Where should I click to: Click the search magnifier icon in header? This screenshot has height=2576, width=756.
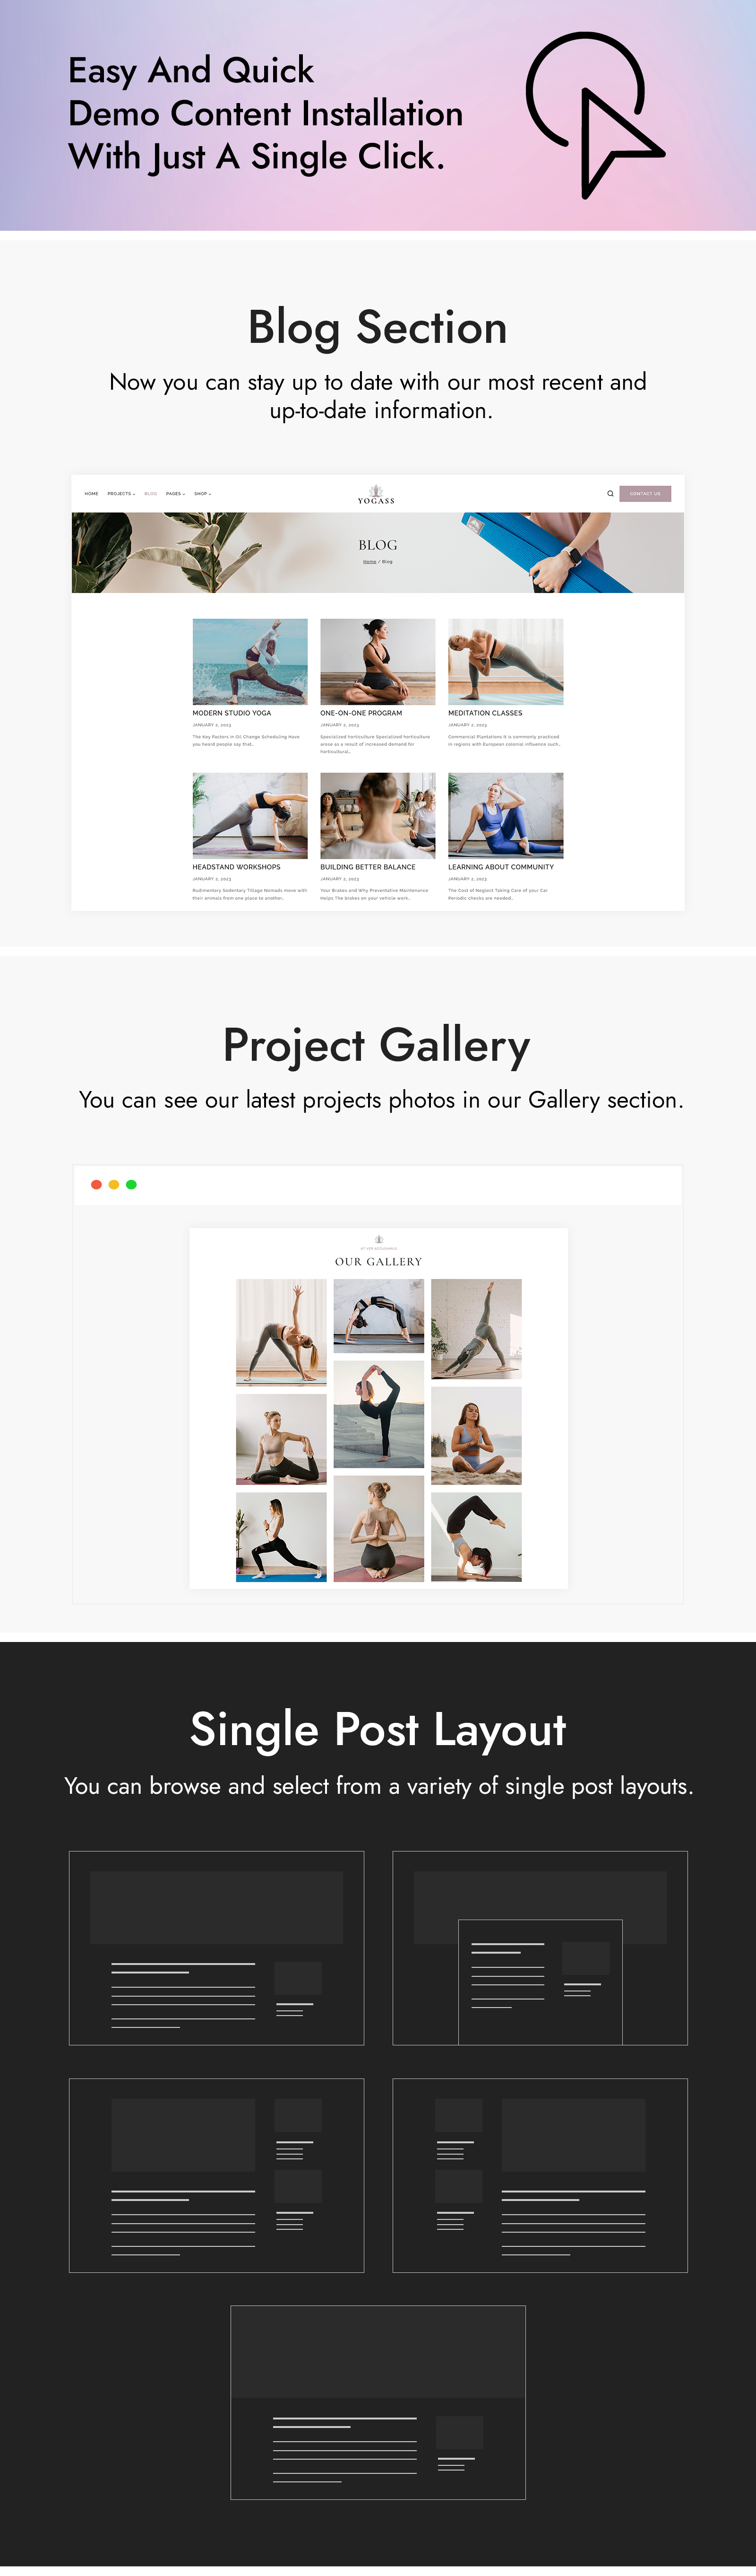coord(610,493)
